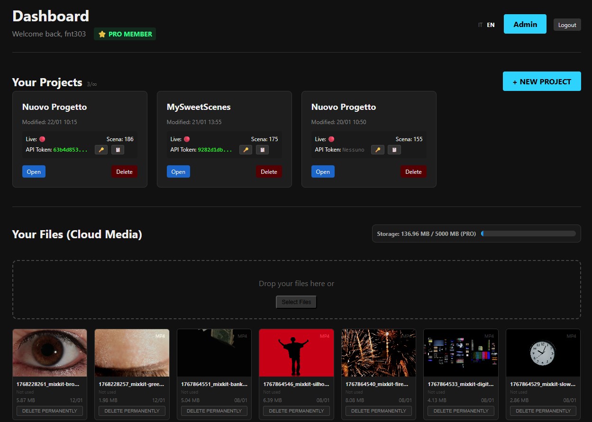Click Select Files in the upload area
592x422 pixels.
(296, 302)
